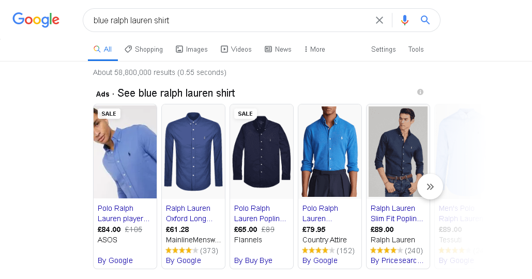The width and height of the screenshot is (532, 279).
Task: Open the Country Attire Polo Ralph Lauren title
Action: click(320, 213)
